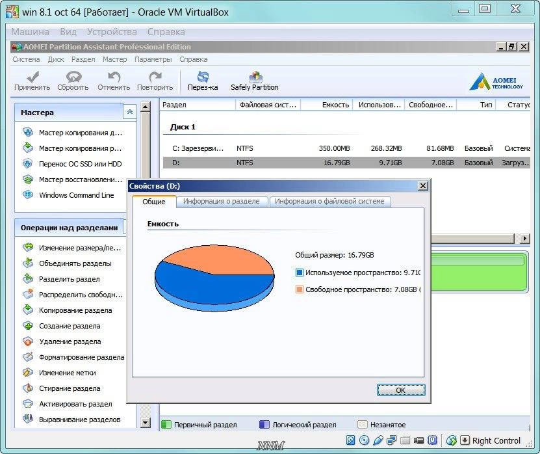Click Right Control host key indicator
The image size is (540, 454).
[496, 440]
